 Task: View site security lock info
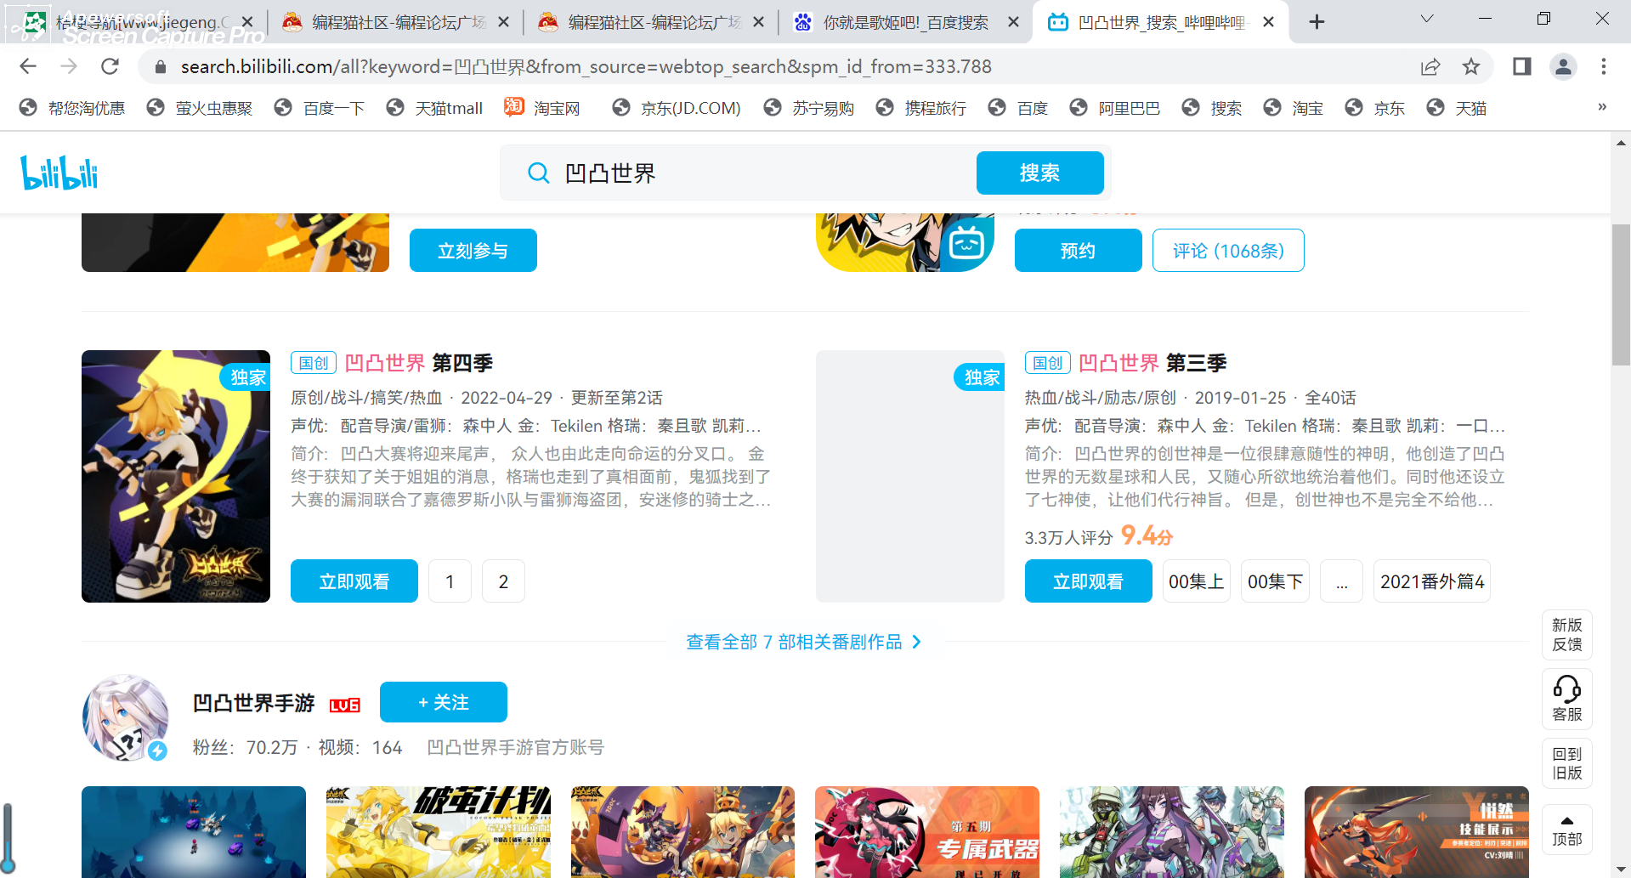(x=160, y=66)
